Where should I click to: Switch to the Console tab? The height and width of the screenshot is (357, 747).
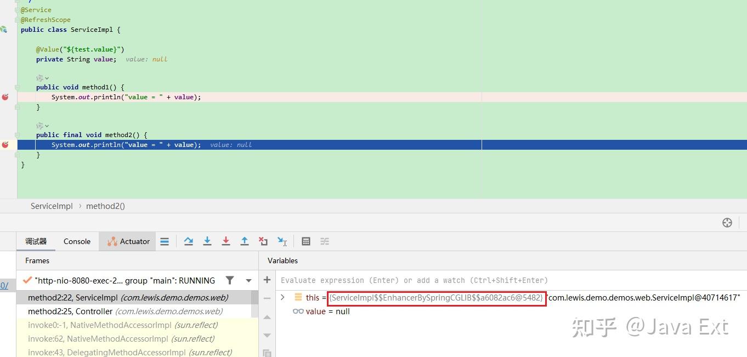[77, 241]
